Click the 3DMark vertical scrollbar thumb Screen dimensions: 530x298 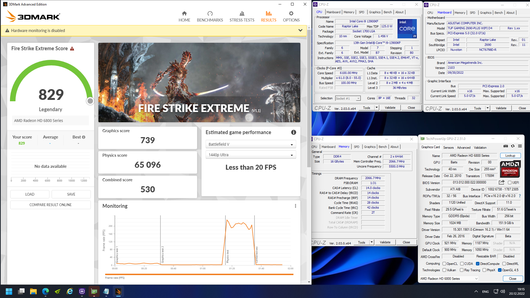tap(309, 98)
